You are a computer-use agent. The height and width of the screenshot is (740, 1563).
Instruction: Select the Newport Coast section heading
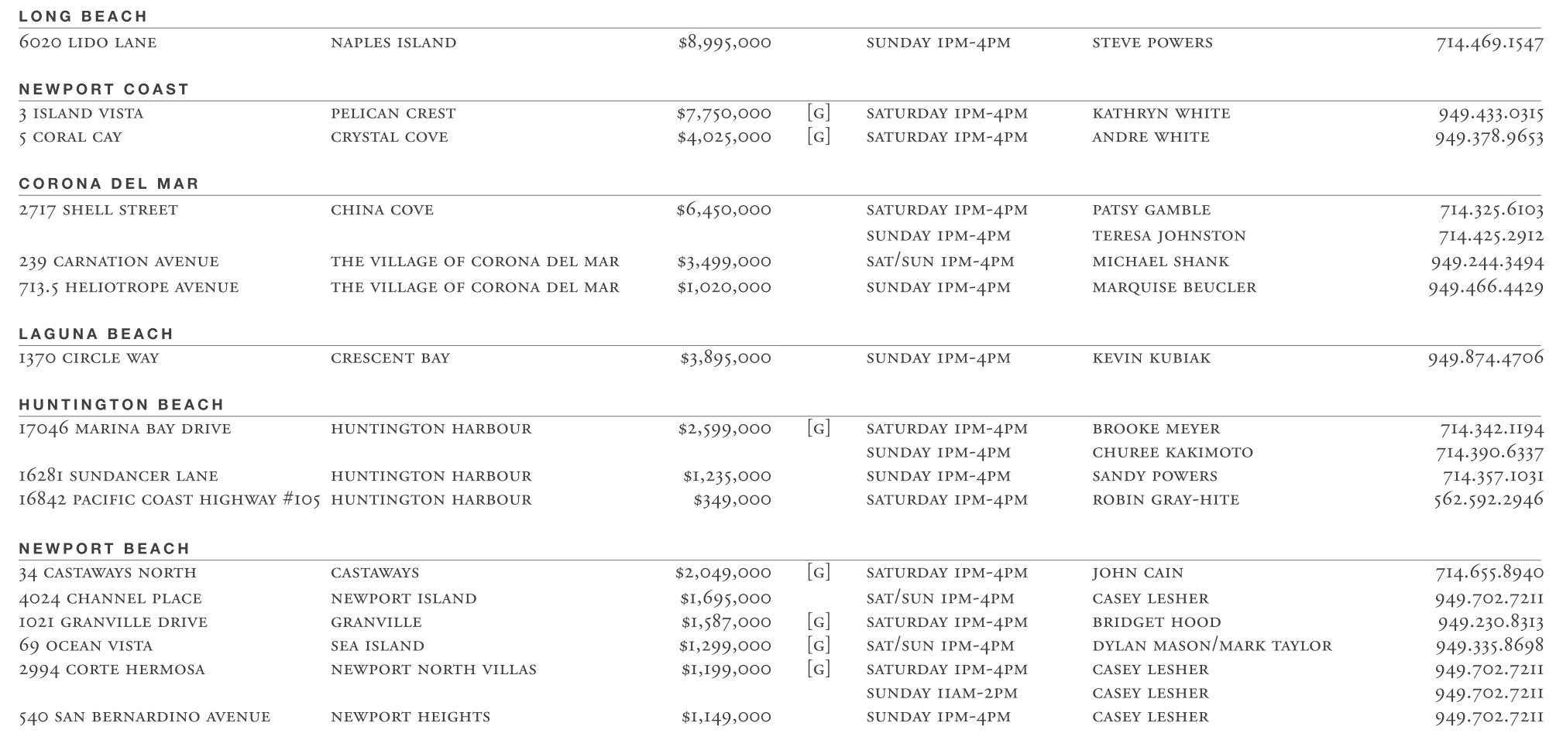point(104,89)
